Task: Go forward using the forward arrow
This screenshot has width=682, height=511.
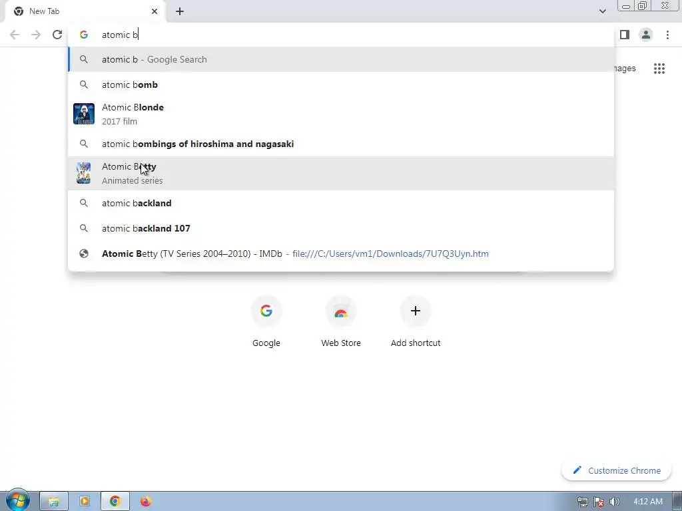Action: (36, 35)
